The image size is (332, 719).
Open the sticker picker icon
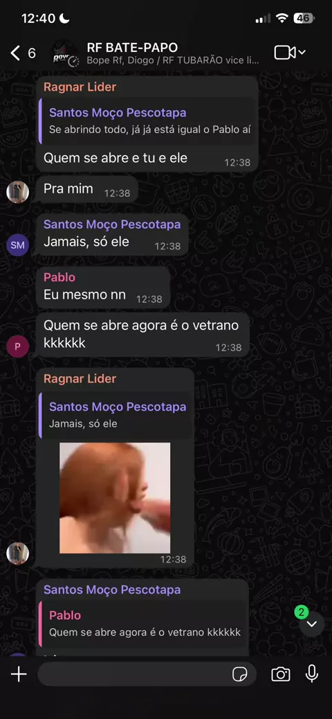240,674
